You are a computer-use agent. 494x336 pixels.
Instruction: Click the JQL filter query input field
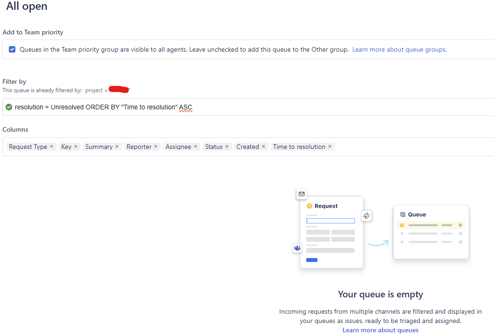click(249, 107)
